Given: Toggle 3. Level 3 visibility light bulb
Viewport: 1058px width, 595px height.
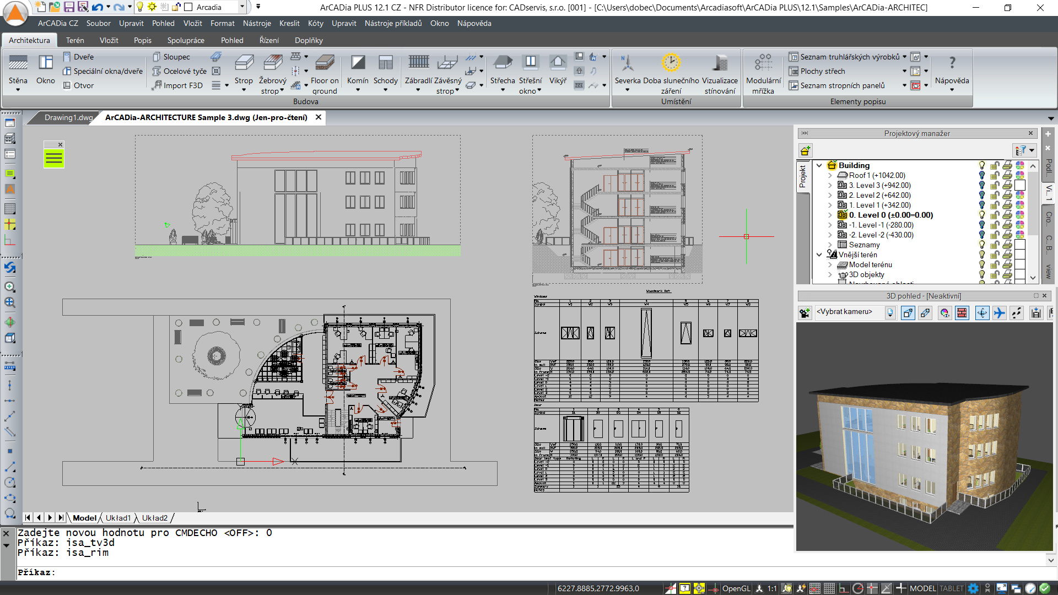Looking at the screenshot, I should [981, 185].
